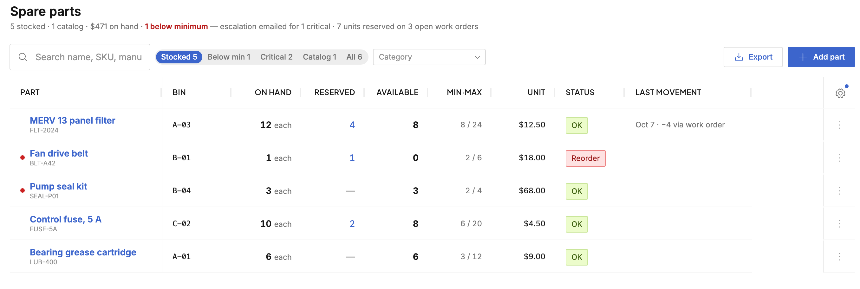
Task: Open row menu for Control fuse, 5 A
Action: 839,224
